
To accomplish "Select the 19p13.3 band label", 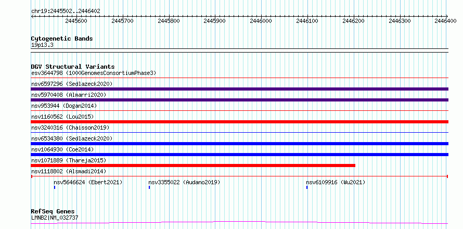I will (42, 45).
